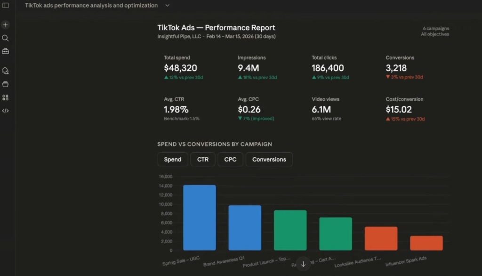Toggle the sidebar panel icon
This screenshot has height=276, width=482.
point(6,5)
